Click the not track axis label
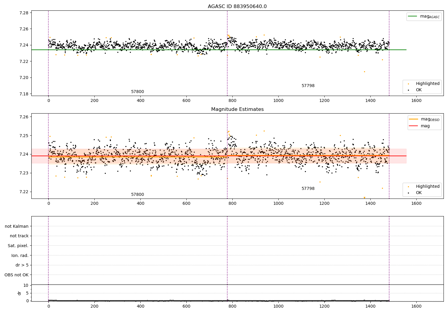Screen dimensions: 448x313 19,236
